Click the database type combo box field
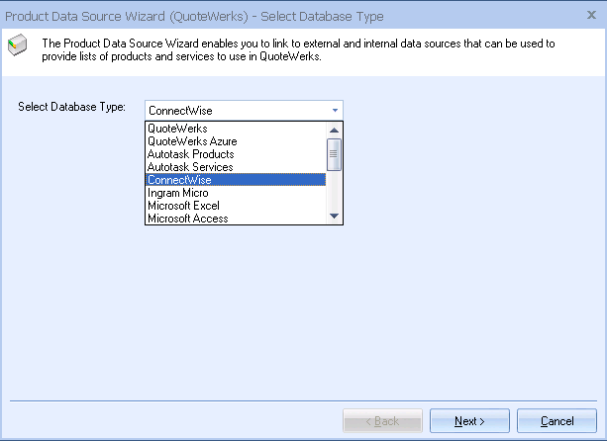Image resolution: width=607 pixels, height=441 pixels. (x=236, y=110)
